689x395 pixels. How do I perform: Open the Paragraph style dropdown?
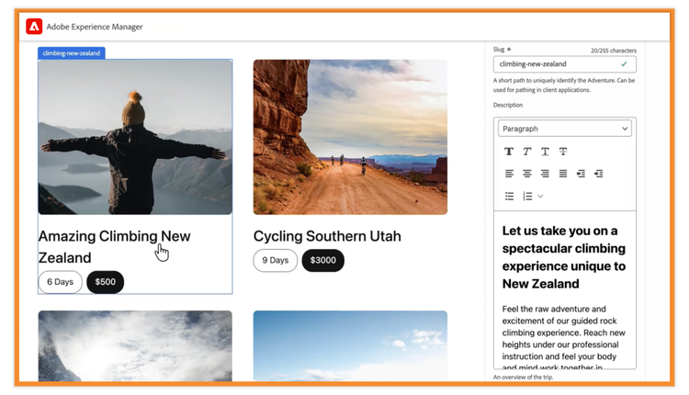(564, 129)
